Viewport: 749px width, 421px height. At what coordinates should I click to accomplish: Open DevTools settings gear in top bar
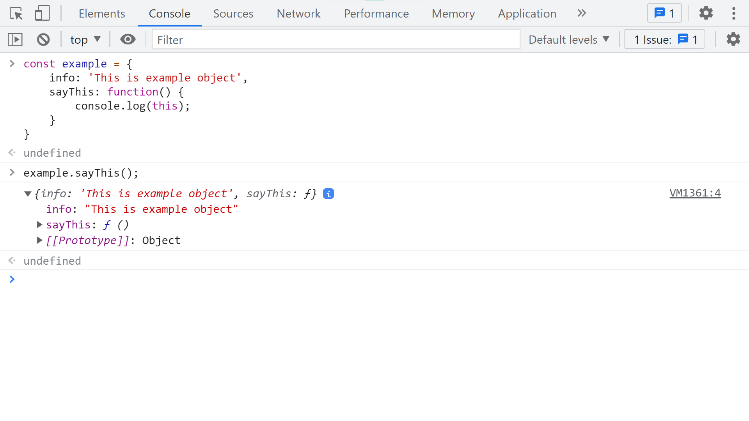pos(706,13)
